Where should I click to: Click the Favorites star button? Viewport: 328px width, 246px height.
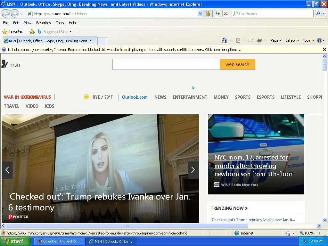(x=12, y=32)
